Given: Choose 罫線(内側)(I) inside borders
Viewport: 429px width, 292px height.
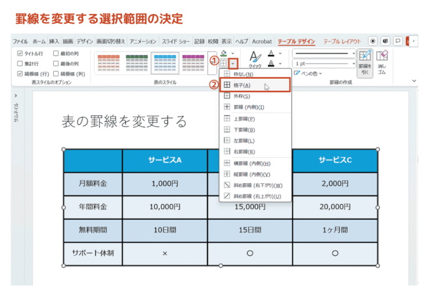Looking at the screenshot, I should coord(255,107).
